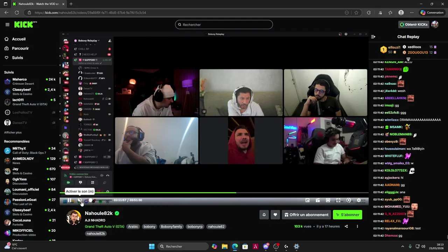Follow channel with the heart button
448x252 pixels.
[275, 215]
